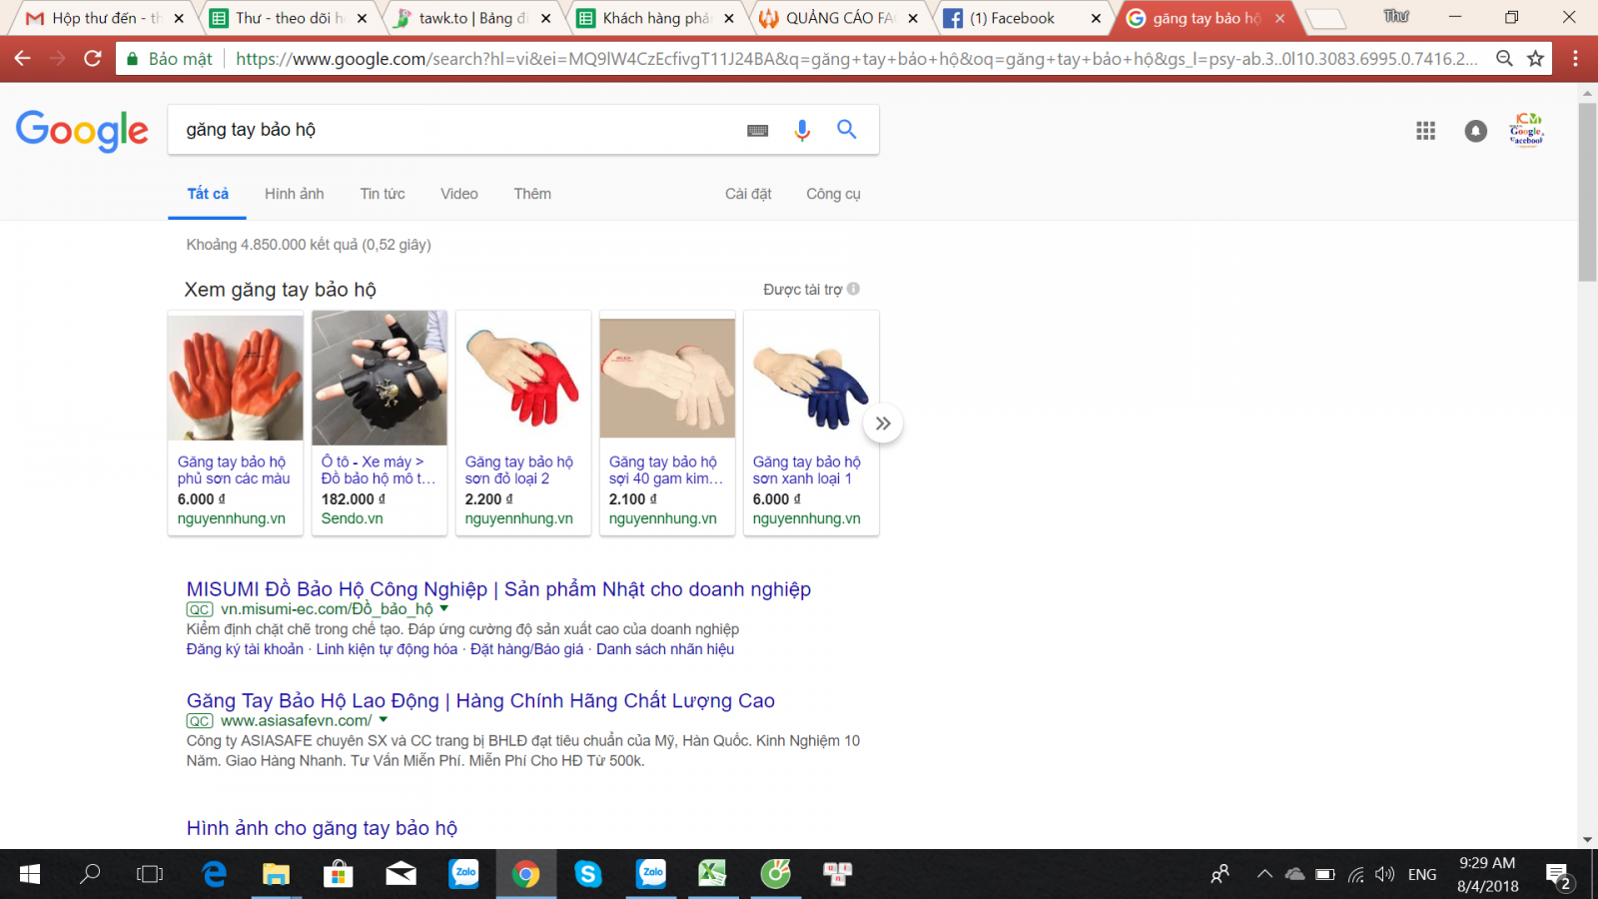Open the Google account avatar
The image size is (1598, 899).
1526,130
